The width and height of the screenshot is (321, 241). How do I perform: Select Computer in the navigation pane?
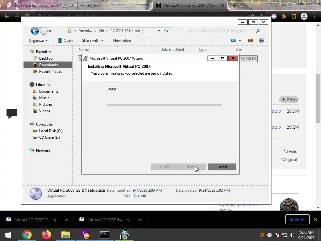45,124
